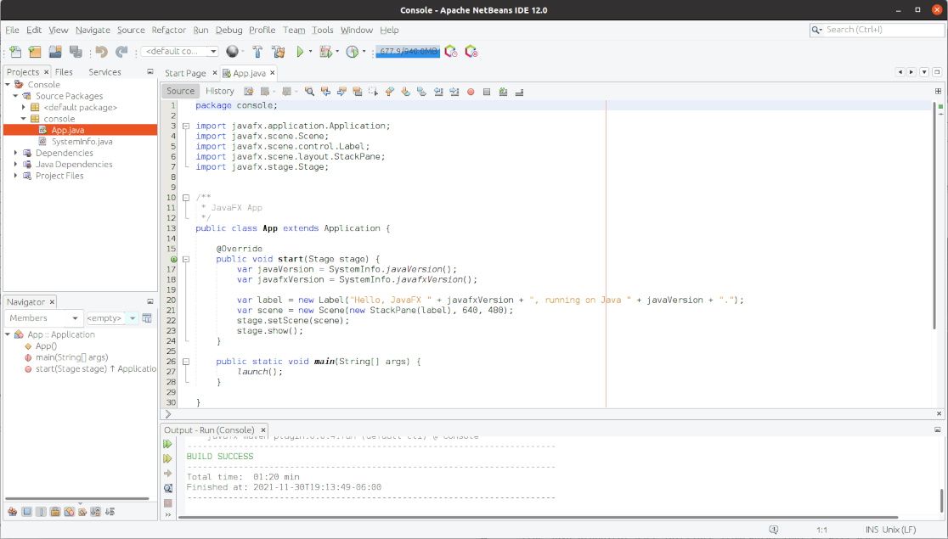Click the memory usage bar in toolbar
The height and width of the screenshot is (539, 948).
coord(407,52)
